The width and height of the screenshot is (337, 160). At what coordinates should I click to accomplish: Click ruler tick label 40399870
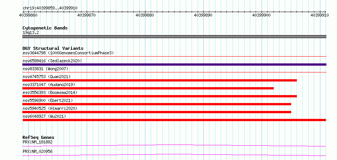[x=87, y=15]
